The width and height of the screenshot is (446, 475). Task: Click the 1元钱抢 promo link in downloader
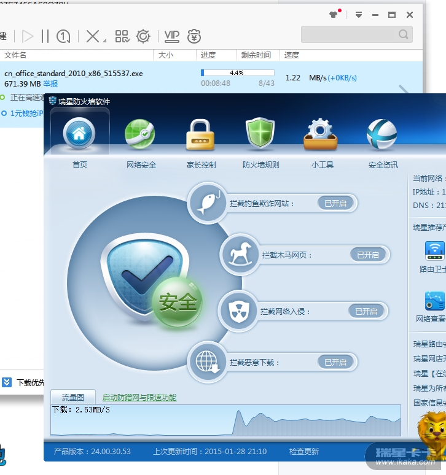tap(26, 114)
